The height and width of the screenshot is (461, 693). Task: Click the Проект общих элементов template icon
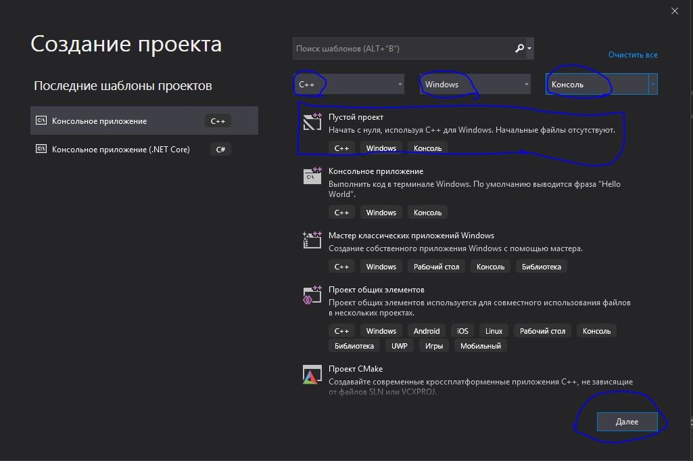pos(312,295)
